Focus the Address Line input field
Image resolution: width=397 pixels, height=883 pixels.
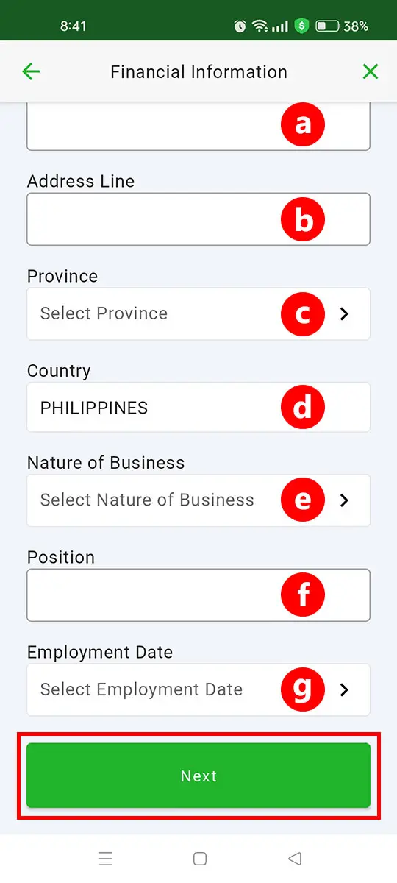click(198, 219)
